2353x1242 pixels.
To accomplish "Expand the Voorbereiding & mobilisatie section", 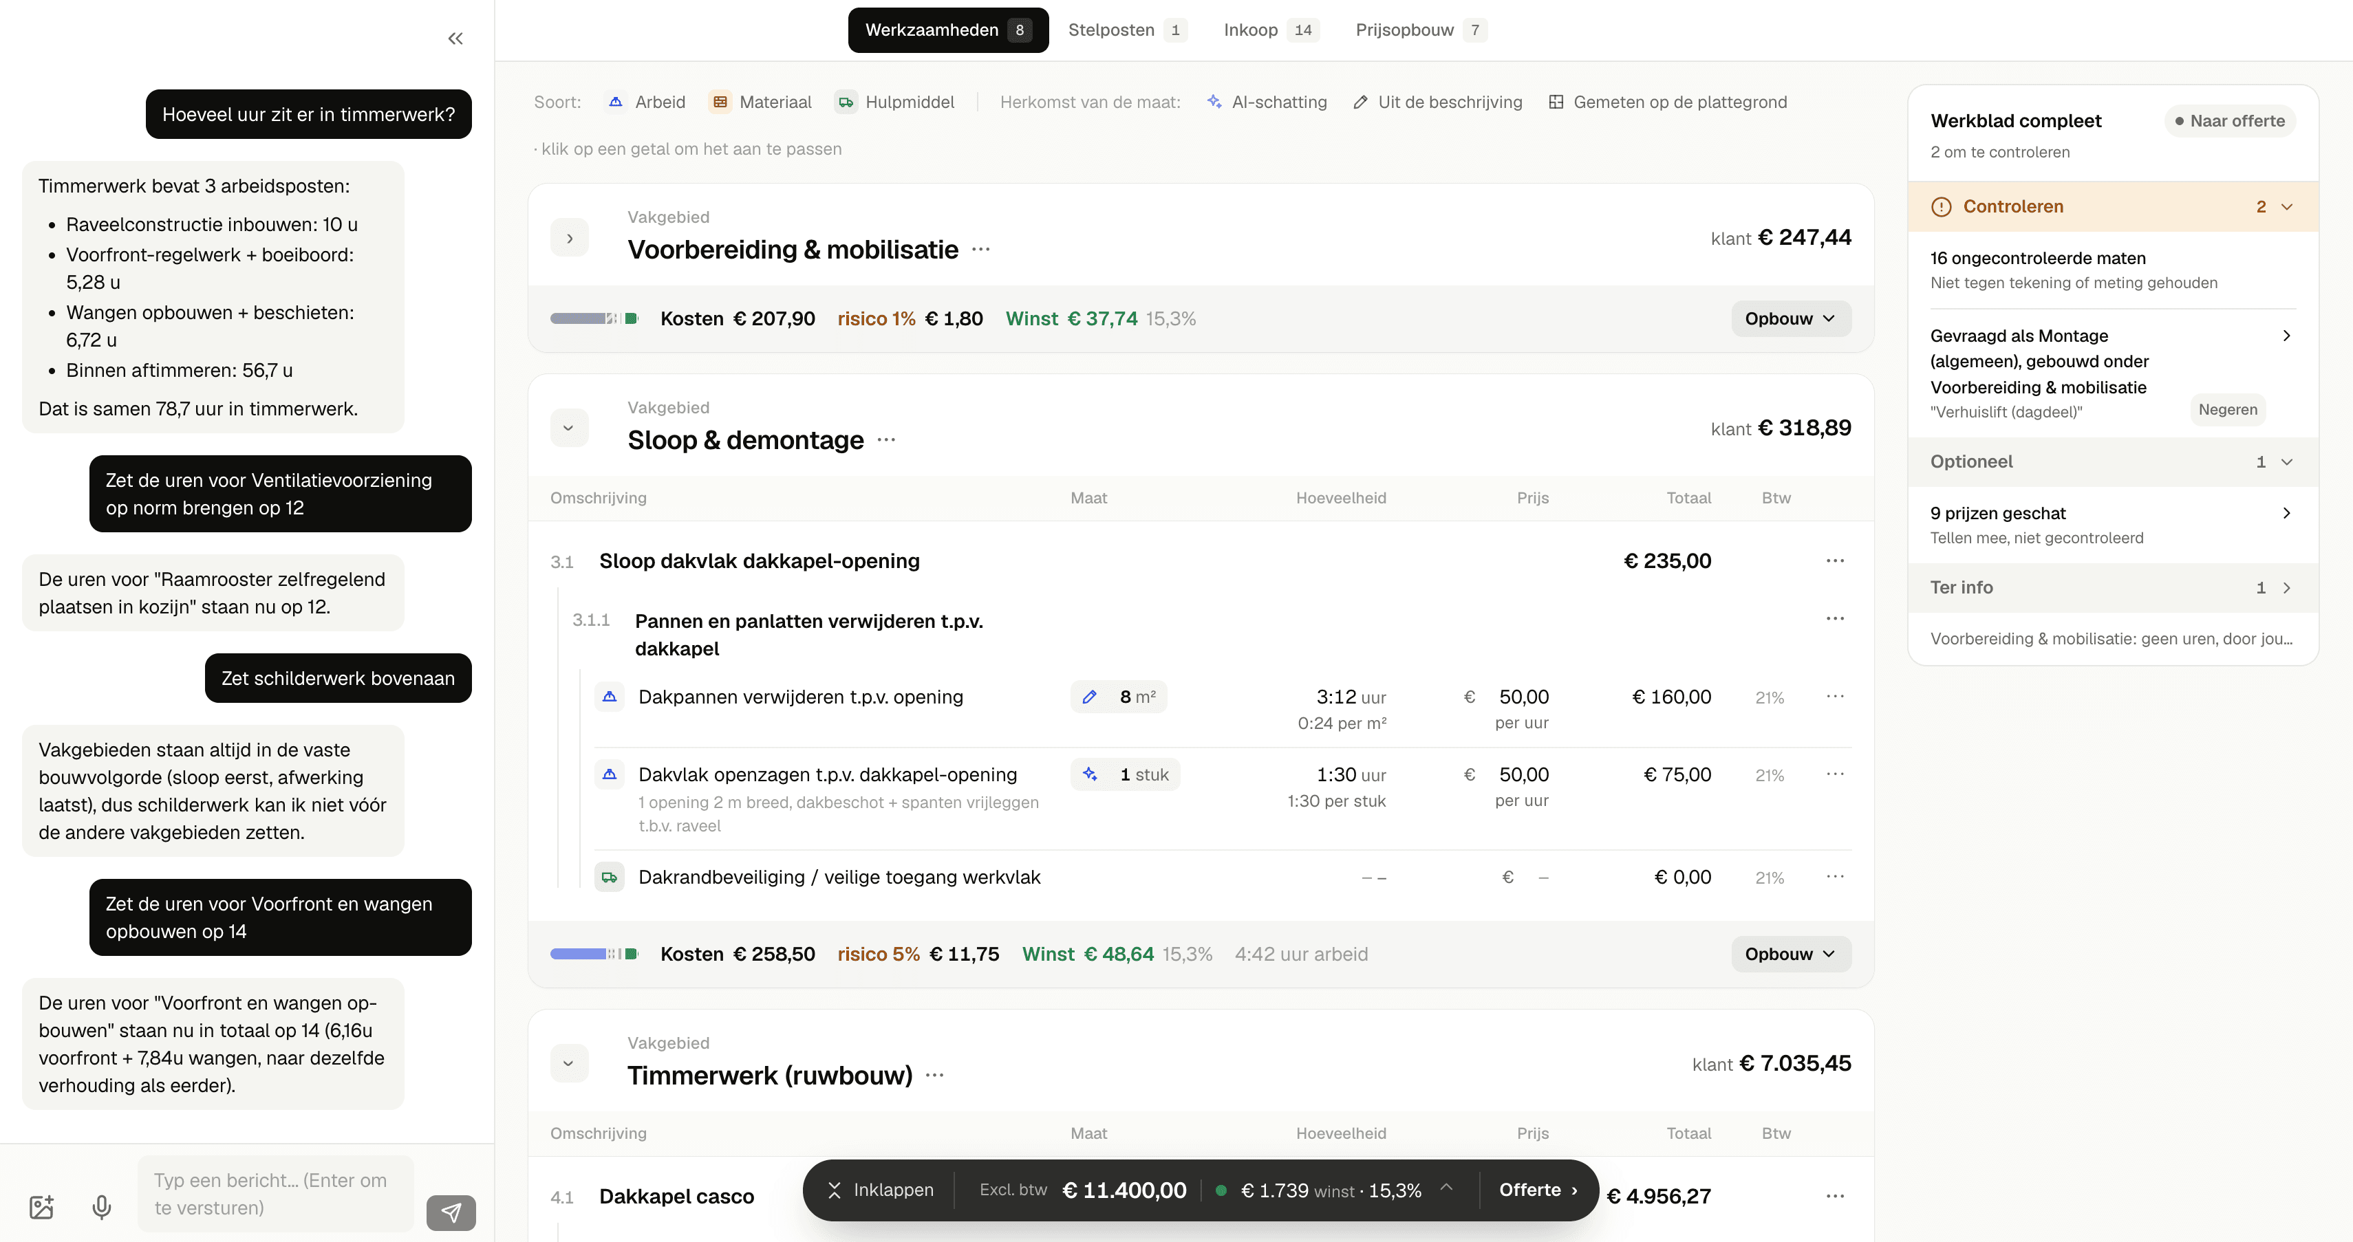I will click(x=569, y=239).
